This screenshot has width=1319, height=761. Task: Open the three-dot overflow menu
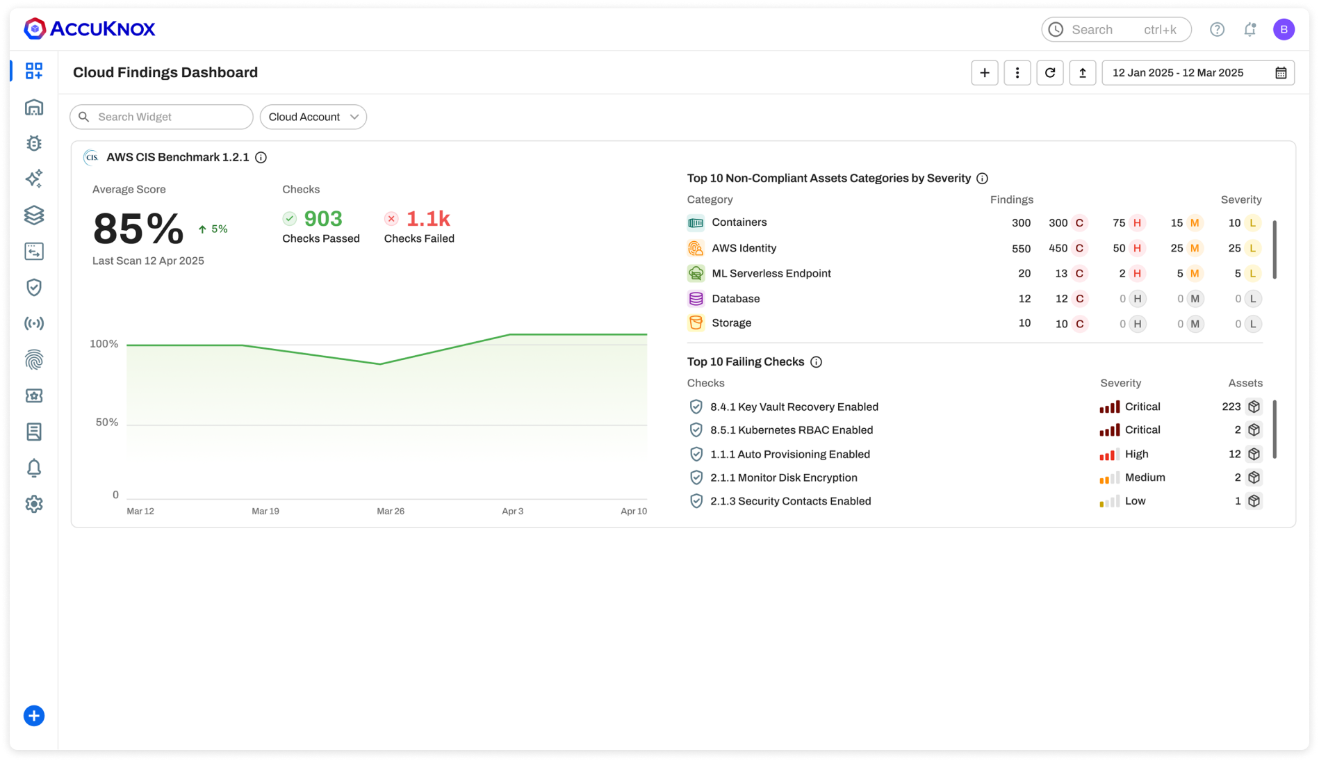click(1017, 72)
